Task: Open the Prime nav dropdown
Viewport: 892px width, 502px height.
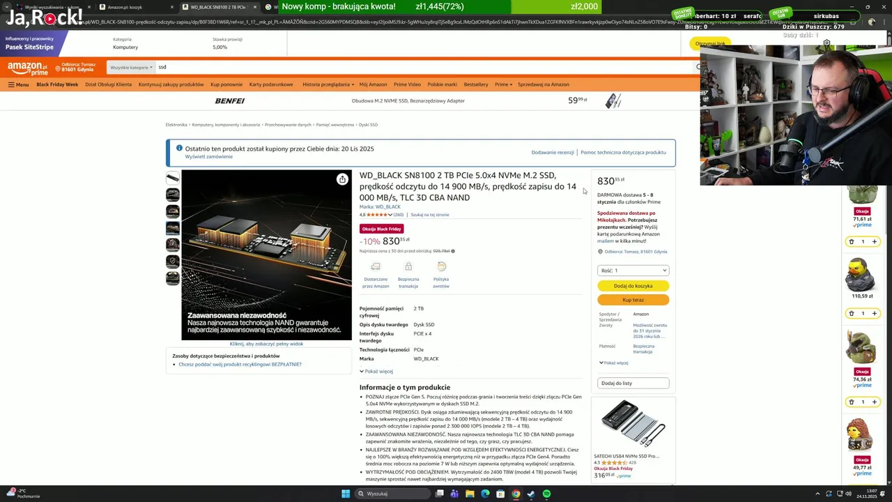Action: coord(503,84)
